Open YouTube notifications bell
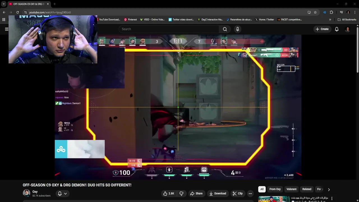This screenshot has width=359, height=202. [337, 29]
